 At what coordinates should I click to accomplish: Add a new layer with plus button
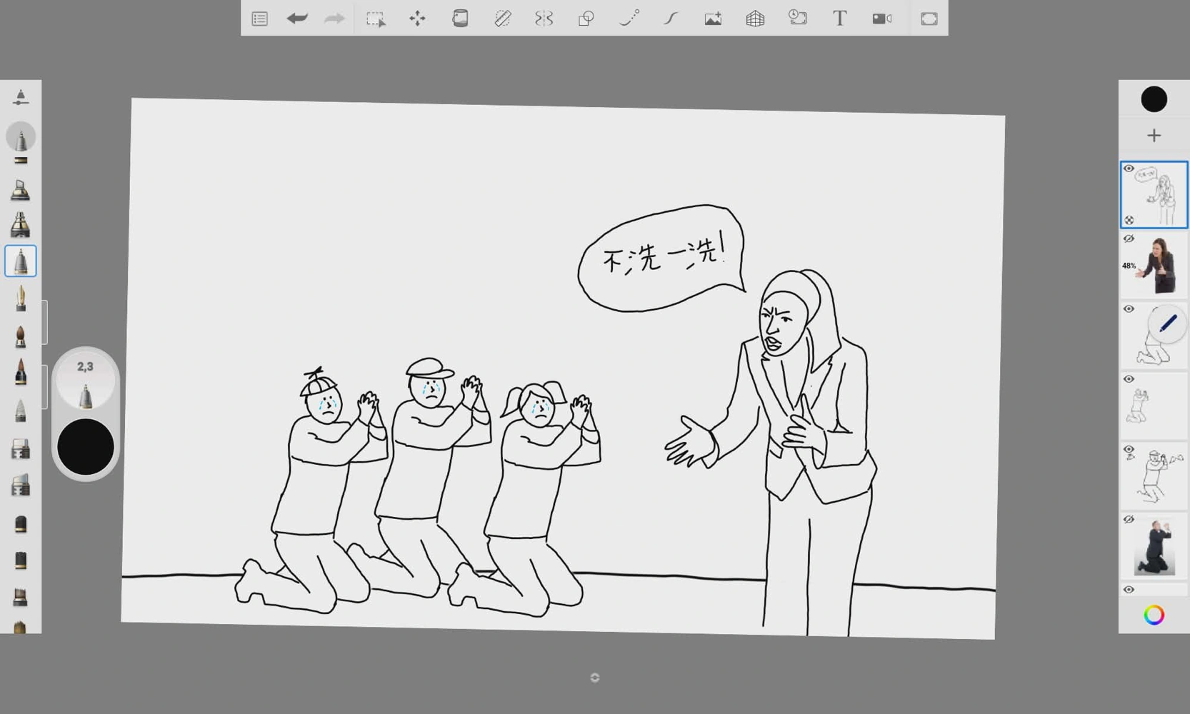point(1154,136)
